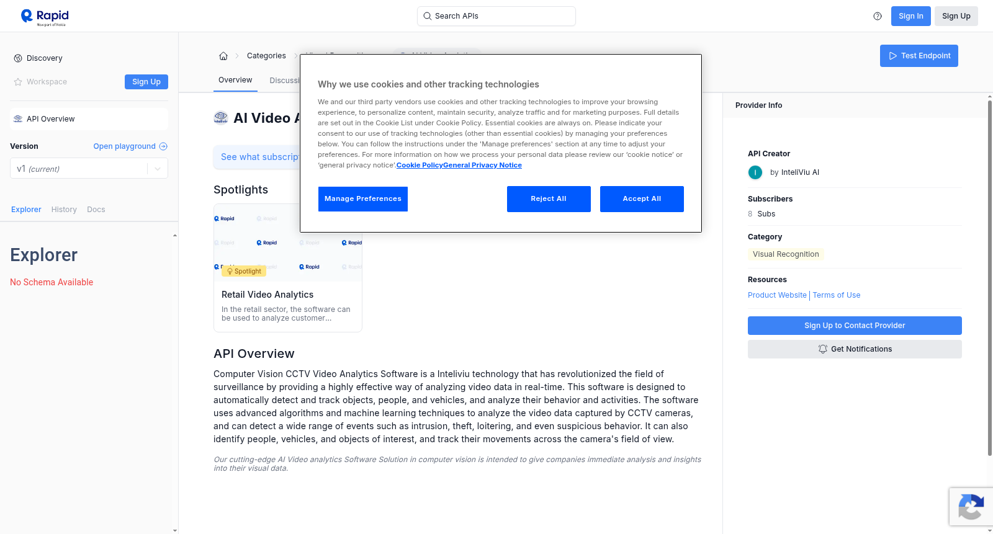Switch to the Overview tab

235,80
